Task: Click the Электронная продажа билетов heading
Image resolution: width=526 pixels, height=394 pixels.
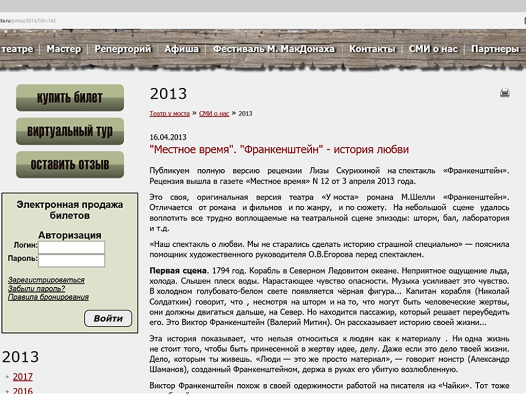Action: point(70,210)
